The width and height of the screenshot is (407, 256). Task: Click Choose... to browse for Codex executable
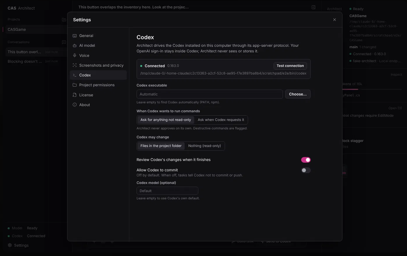pyautogui.click(x=298, y=94)
